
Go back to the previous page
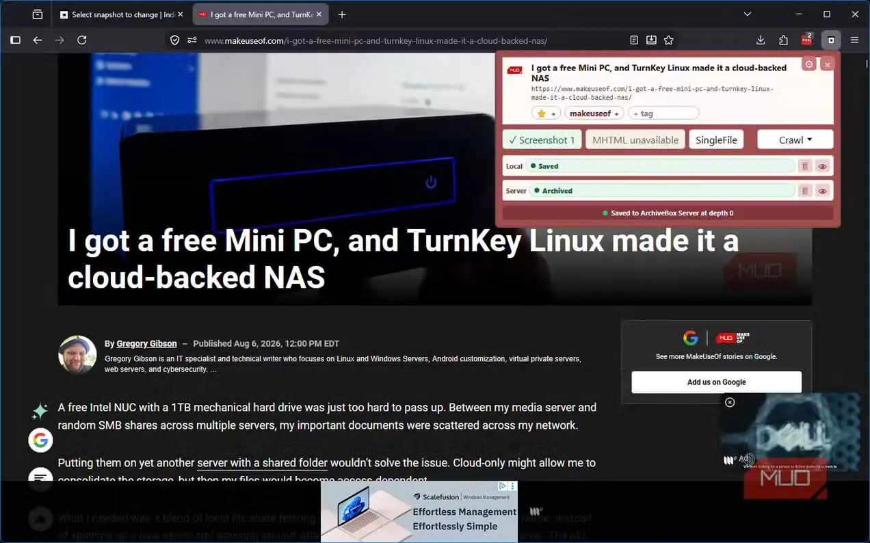(38, 40)
